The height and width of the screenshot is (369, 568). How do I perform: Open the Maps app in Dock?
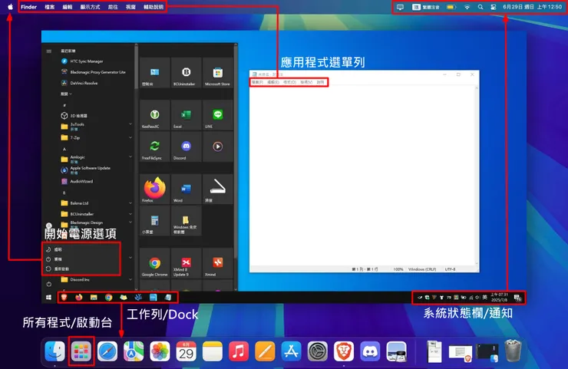click(134, 351)
